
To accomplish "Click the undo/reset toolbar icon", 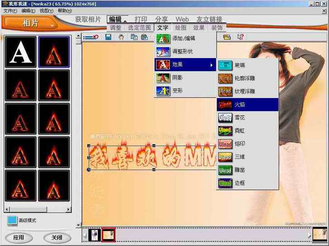I will (x=91, y=37).
